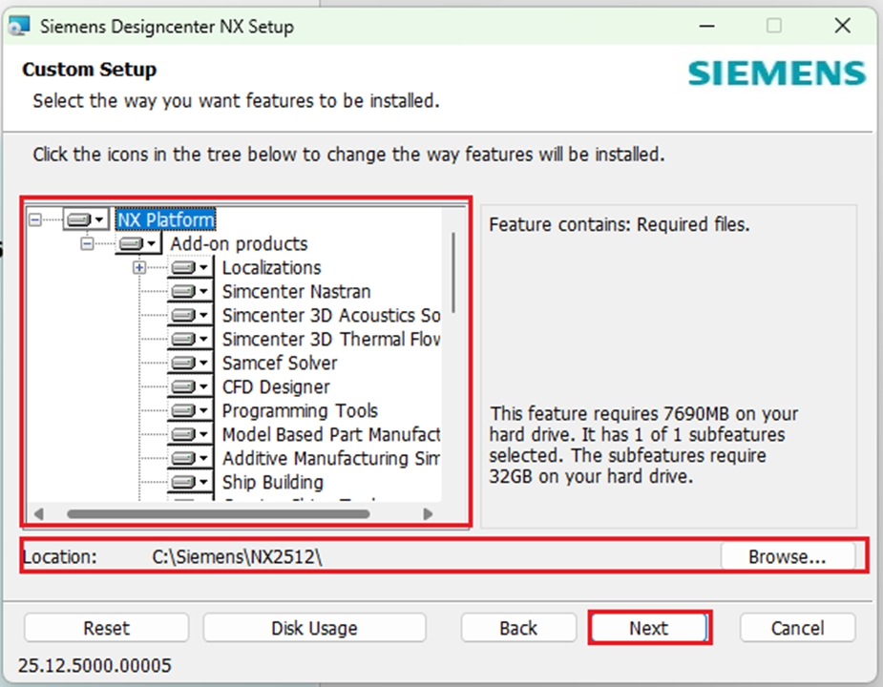Reset the feature selections
This screenshot has height=687, width=883.
pos(106,628)
